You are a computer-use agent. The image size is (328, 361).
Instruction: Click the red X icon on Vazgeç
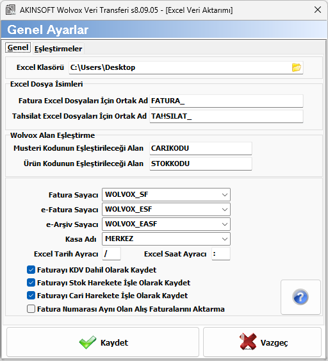248,342
